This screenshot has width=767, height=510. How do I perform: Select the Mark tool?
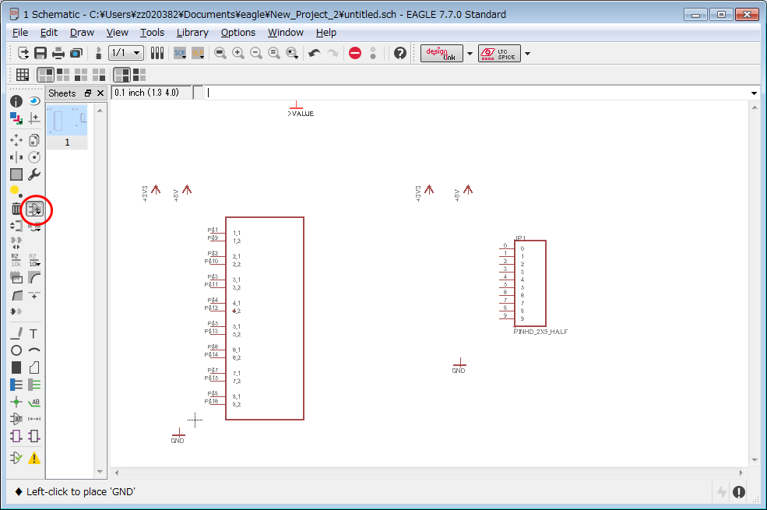33,118
